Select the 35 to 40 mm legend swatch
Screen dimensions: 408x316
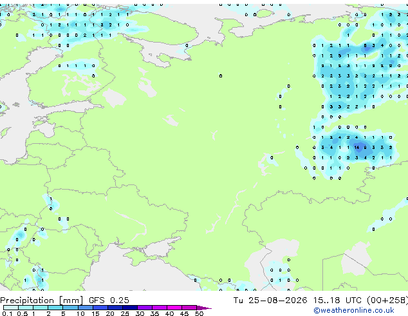pos(159,308)
